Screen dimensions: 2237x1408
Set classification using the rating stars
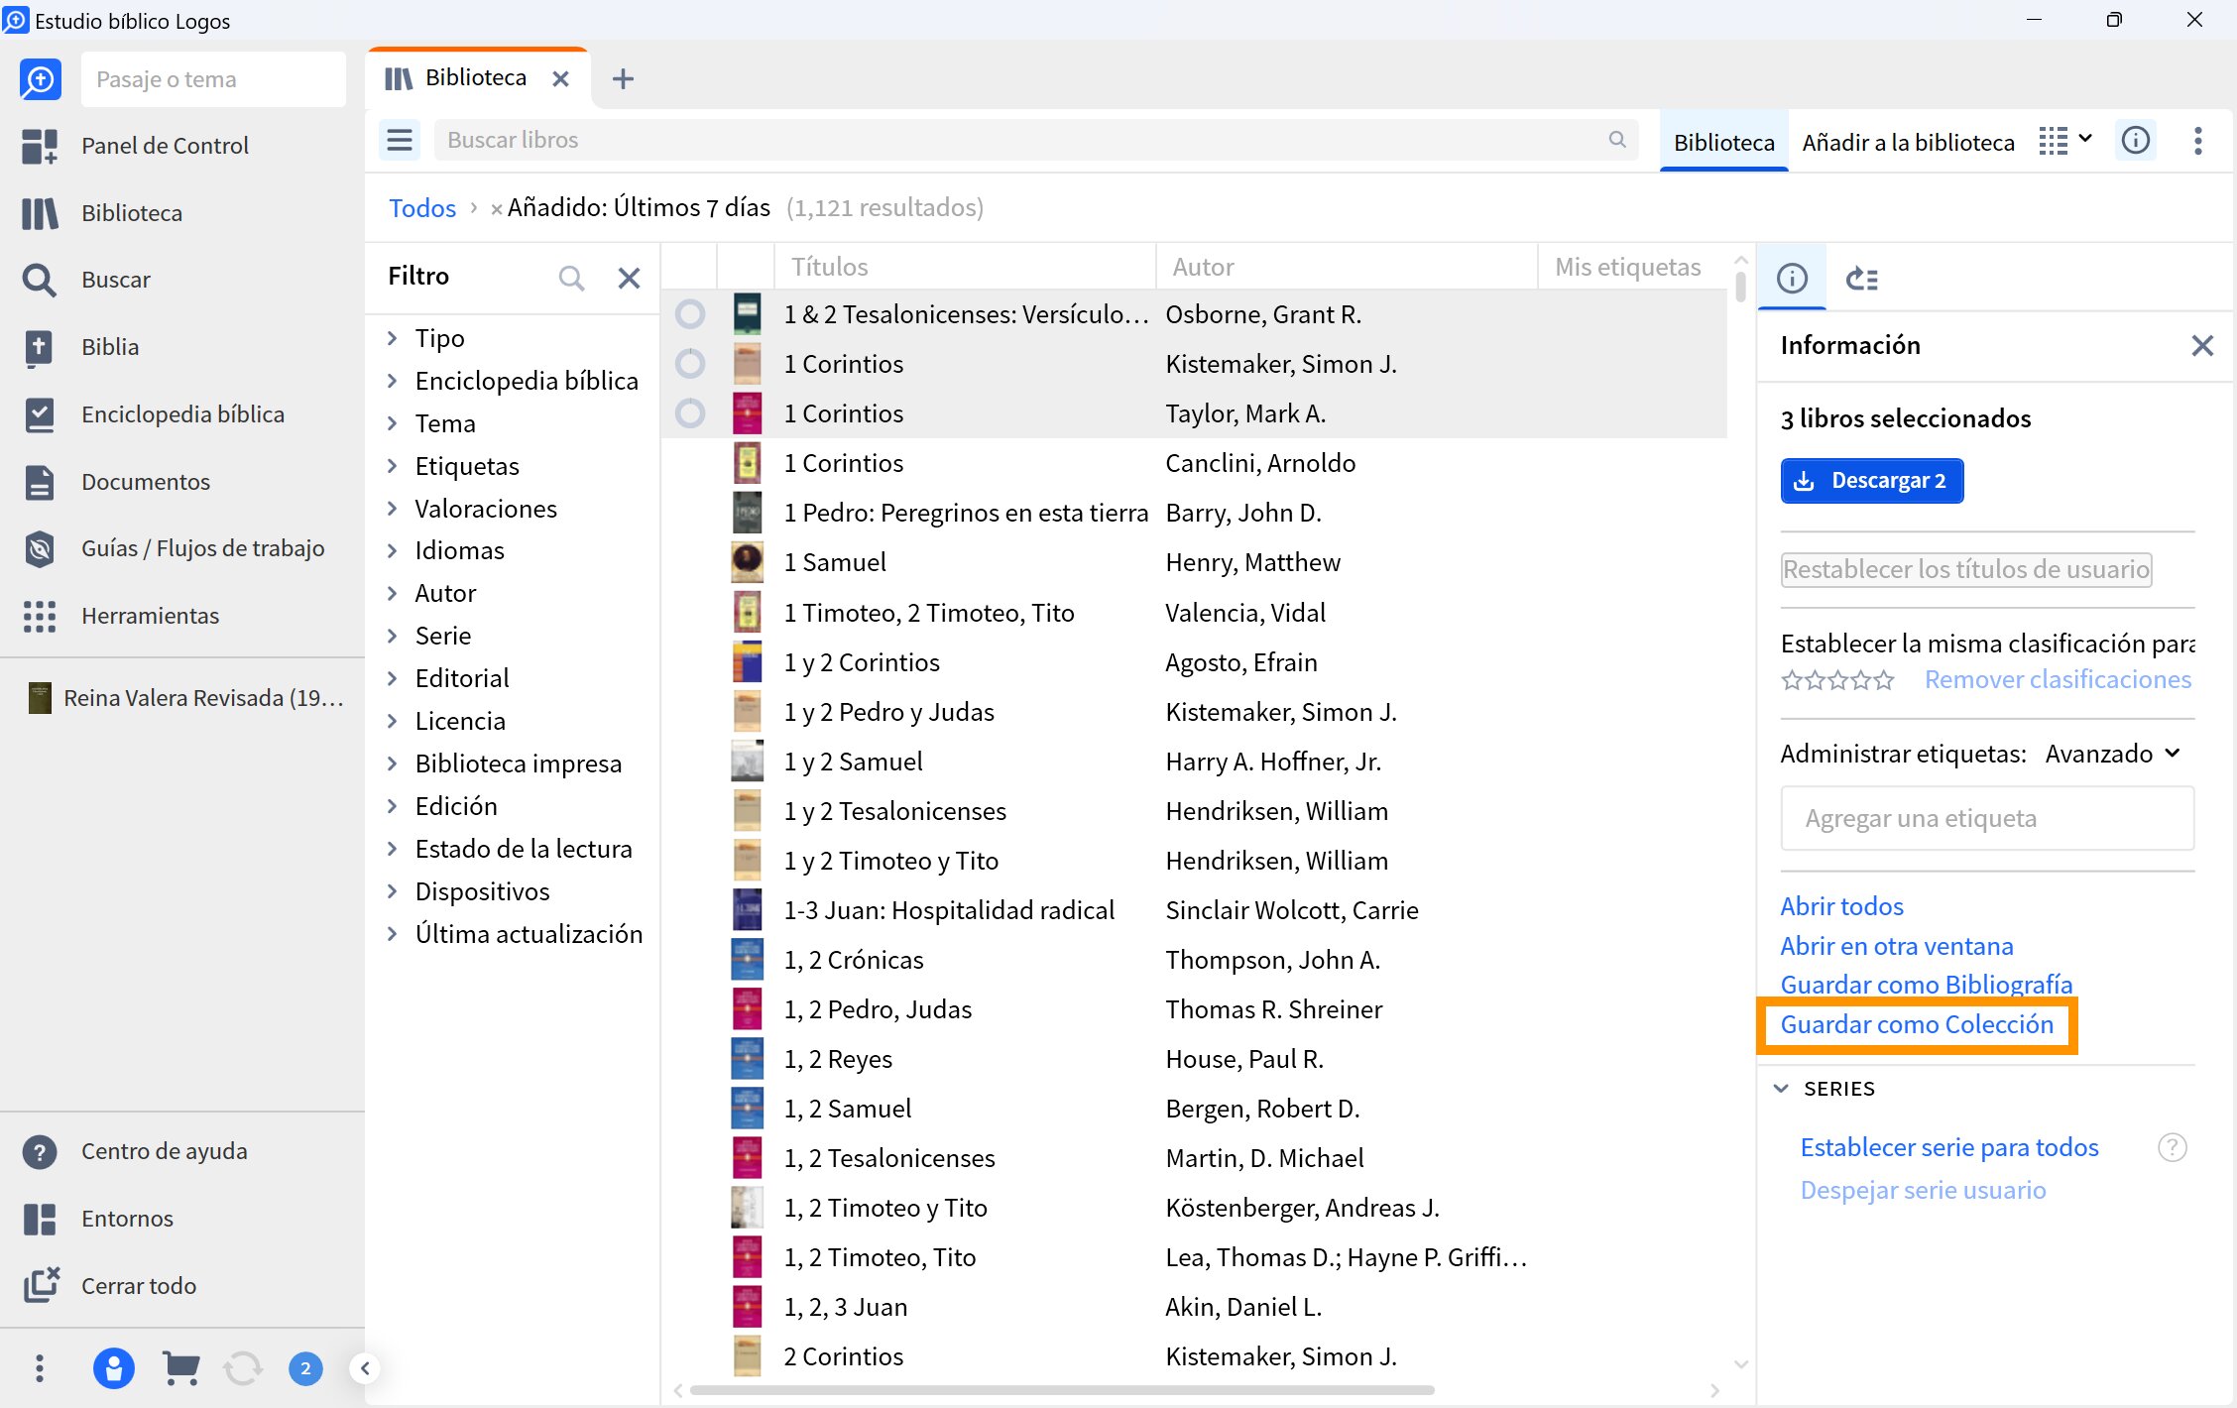click(1837, 680)
